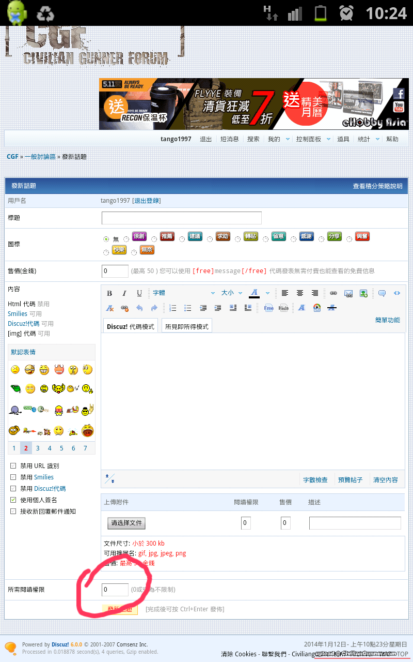This screenshot has width=413, height=662.
Task: Click the Free tag toolbar icon
Action: (269, 308)
